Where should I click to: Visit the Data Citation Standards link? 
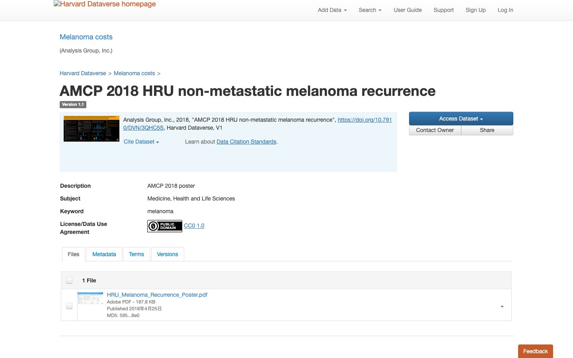click(x=246, y=142)
